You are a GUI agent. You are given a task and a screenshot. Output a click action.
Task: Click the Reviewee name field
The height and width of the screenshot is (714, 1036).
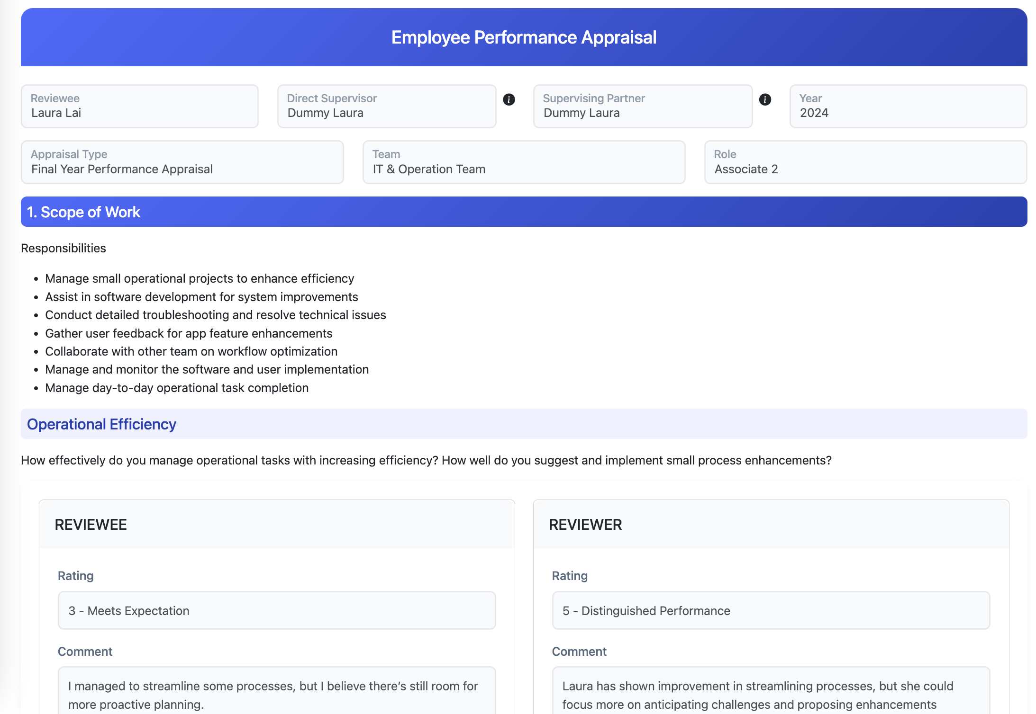(139, 107)
